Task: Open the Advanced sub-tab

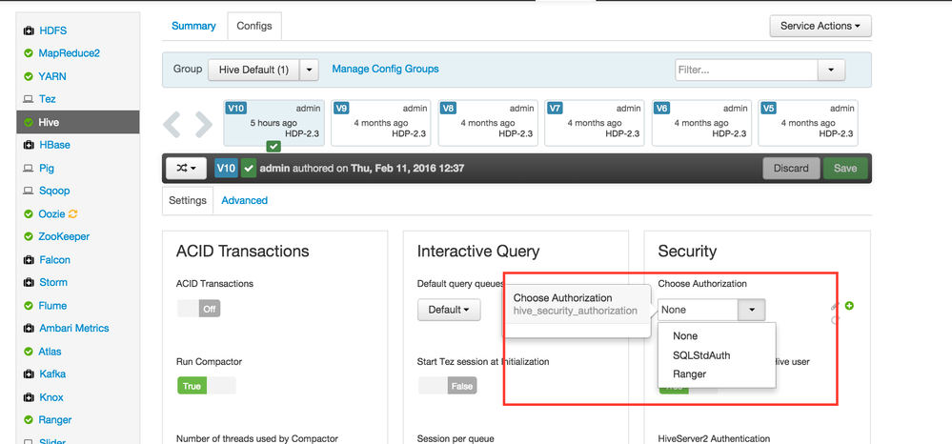Action: [x=244, y=200]
